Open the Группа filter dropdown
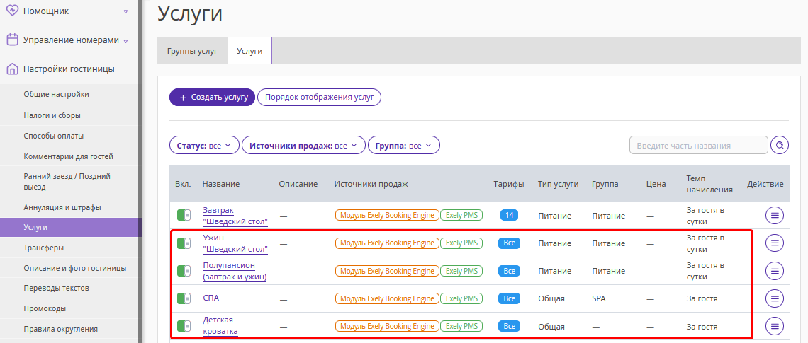Image resolution: width=808 pixels, height=343 pixels. (403, 146)
